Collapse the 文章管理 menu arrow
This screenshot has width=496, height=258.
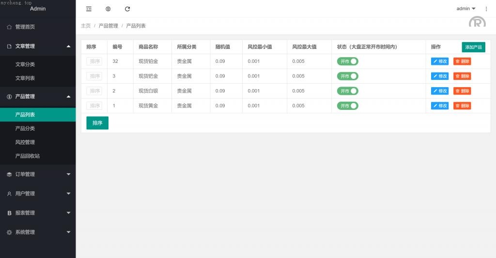tap(68, 46)
